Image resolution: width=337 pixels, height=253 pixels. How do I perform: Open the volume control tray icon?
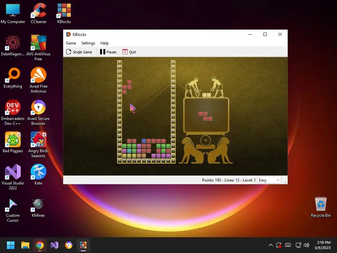point(306,245)
